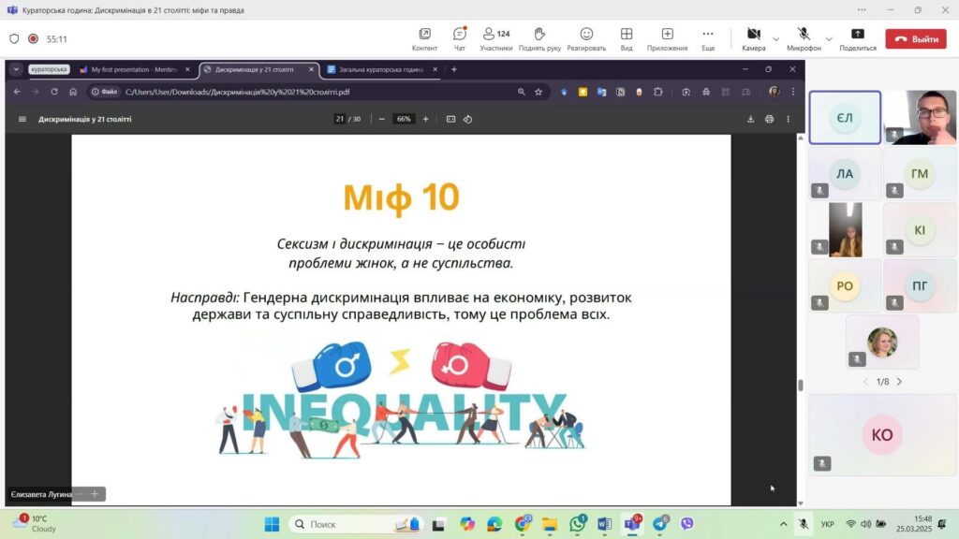Open the More options menu
The height and width of the screenshot is (539, 959).
click(708, 38)
